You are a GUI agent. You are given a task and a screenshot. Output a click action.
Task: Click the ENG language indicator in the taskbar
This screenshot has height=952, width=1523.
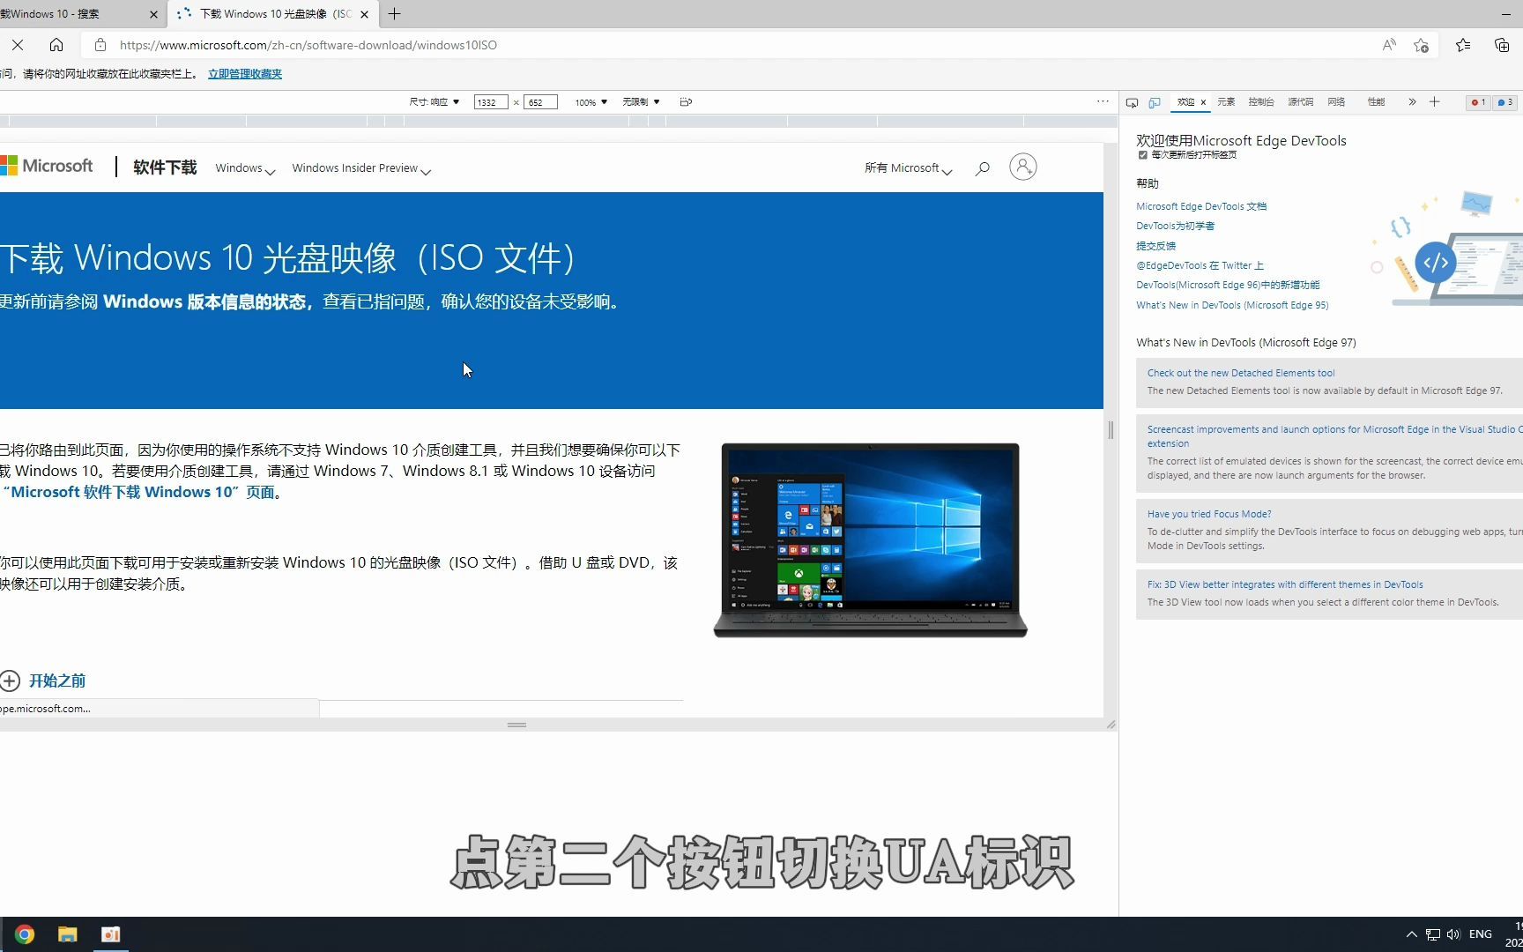(1481, 934)
